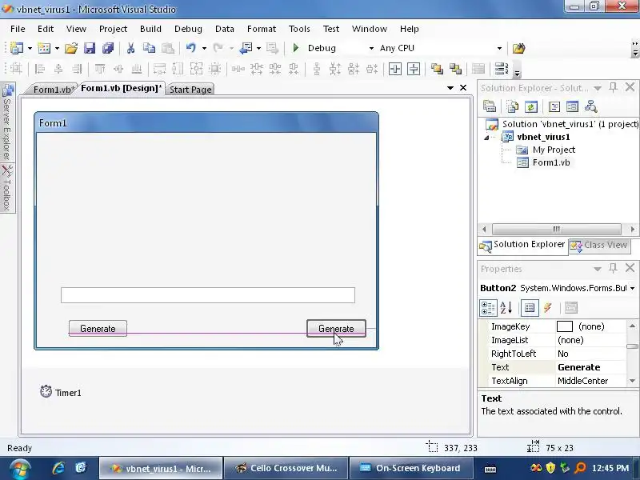The width and height of the screenshot is (640, 480).
Task: Click the Navigate Backward icon
Action: [x=246, y=48]
